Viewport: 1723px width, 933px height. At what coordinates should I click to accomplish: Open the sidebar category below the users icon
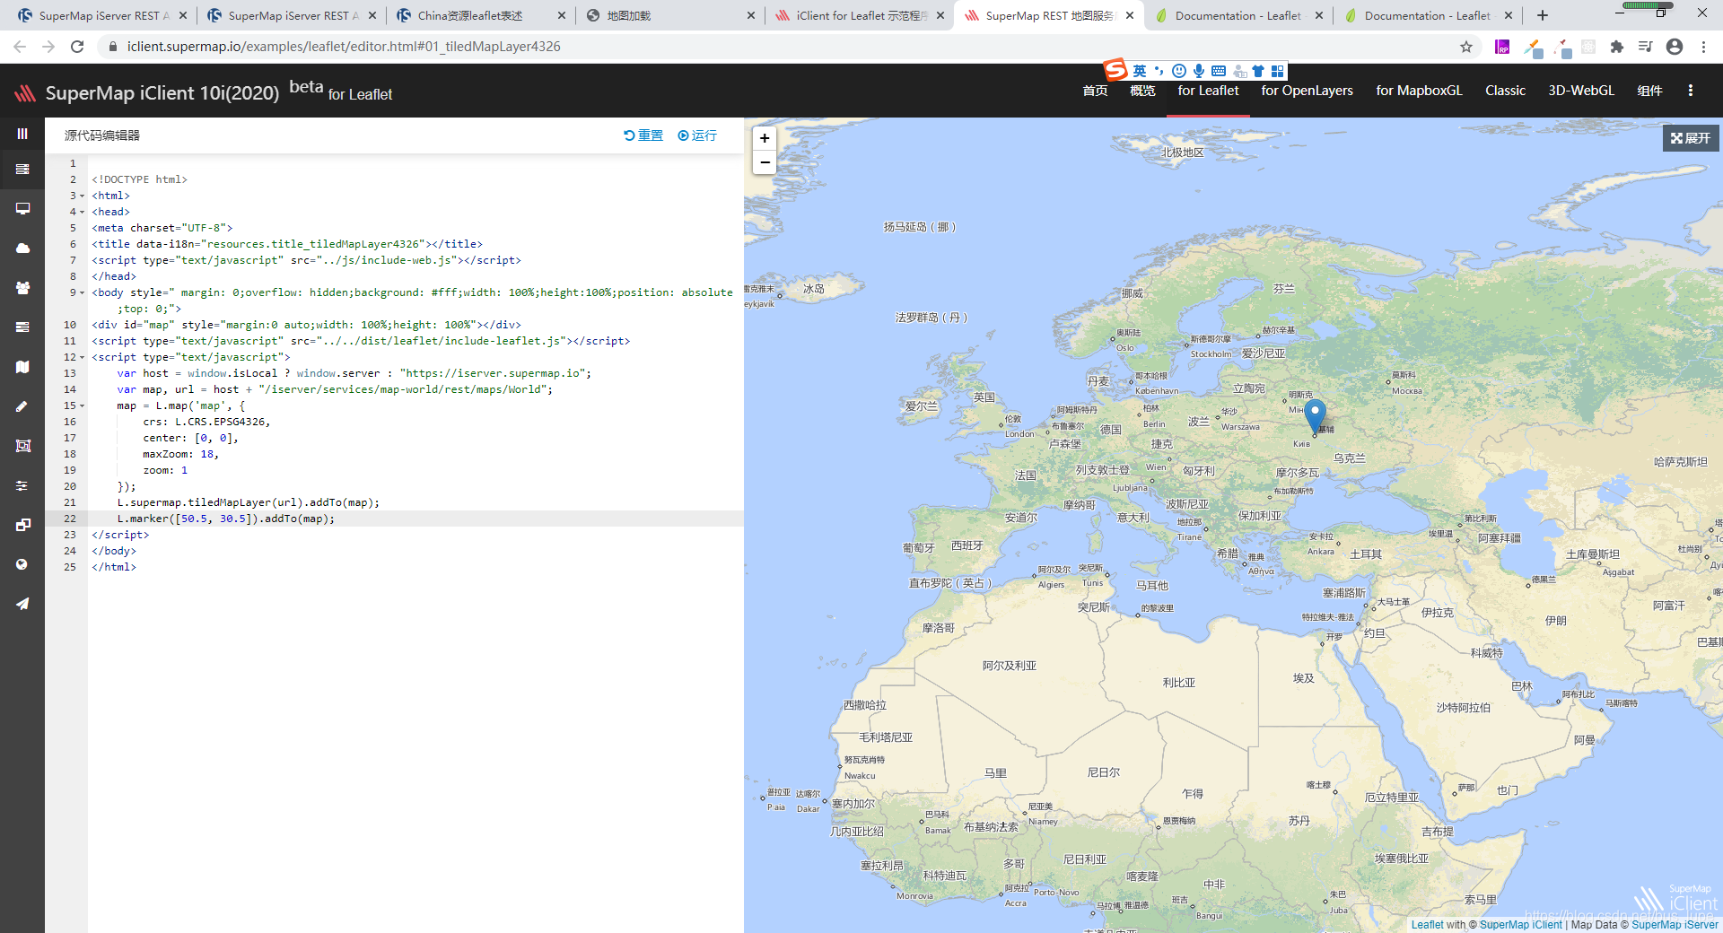point(22,327)
